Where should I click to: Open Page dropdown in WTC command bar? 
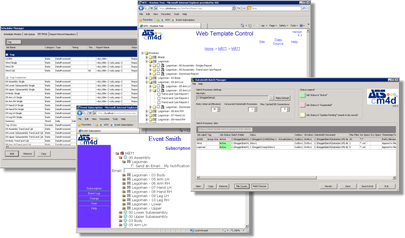[x=273, y=26]
